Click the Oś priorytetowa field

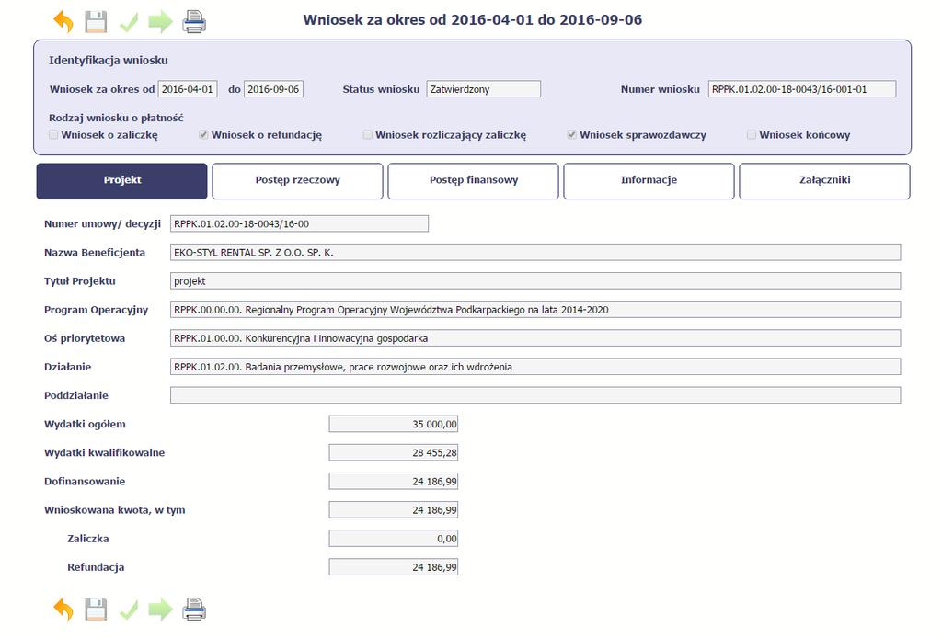tap(535, 338)
